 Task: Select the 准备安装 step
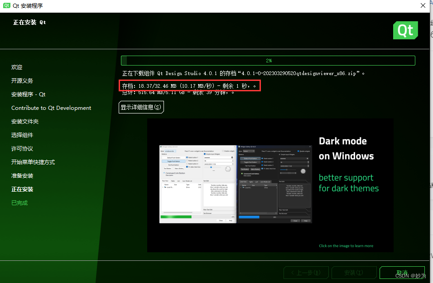(22, 176)
